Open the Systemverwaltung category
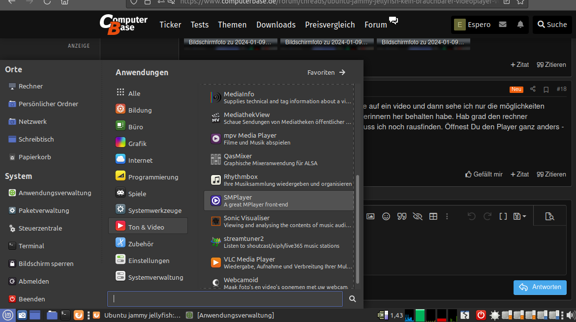The image size is (576, 322). [148, 277]
